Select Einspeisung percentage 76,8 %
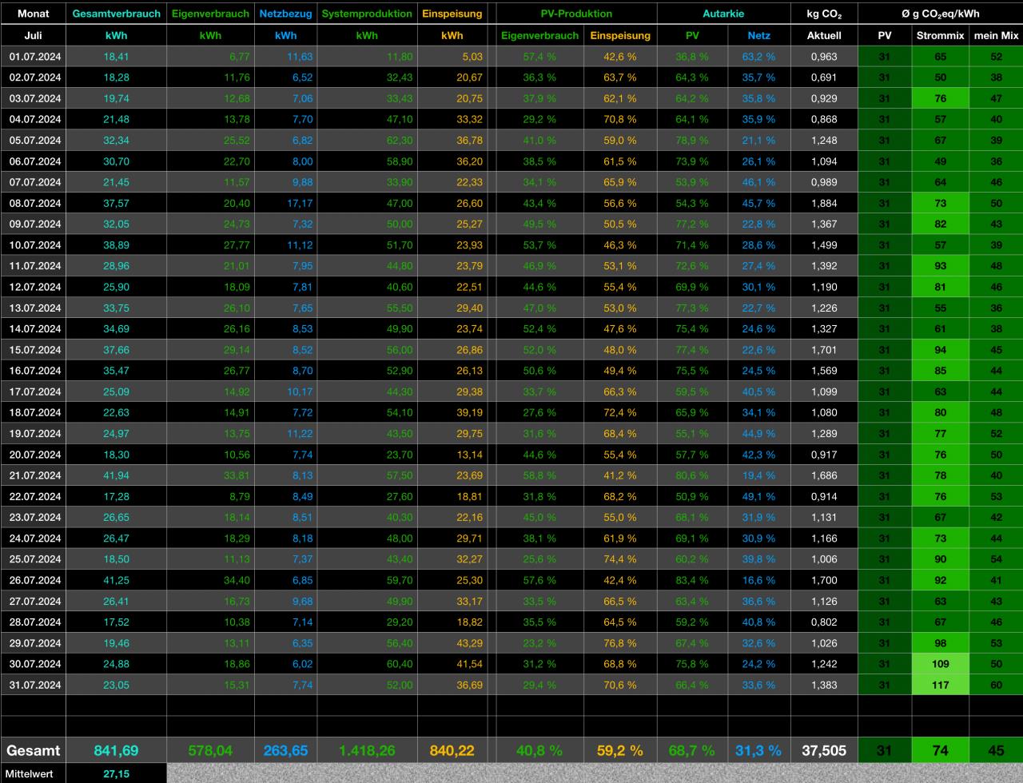1023x783 pixels. click(619, 643)
